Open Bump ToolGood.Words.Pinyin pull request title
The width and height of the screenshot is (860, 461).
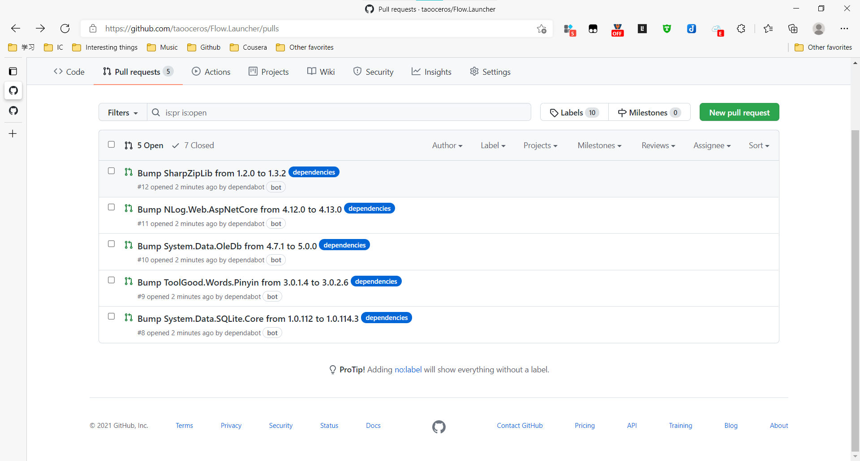(x=243, y=282)
